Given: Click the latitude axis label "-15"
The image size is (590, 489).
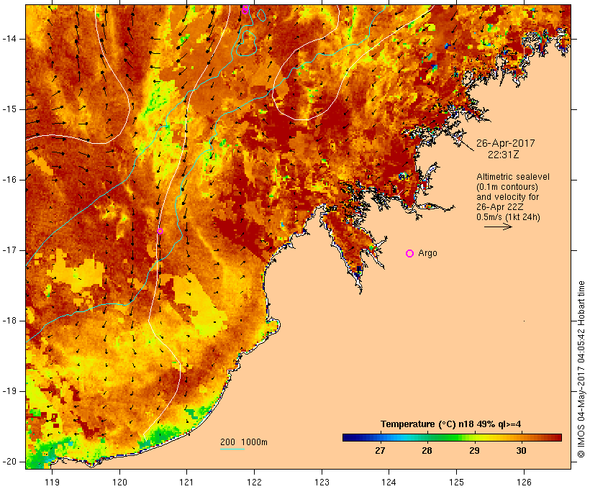Looking at the screenshot, I should [9, 109].
